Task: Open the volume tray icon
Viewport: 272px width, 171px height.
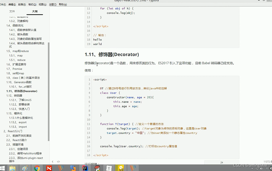Action: point(262,168)
